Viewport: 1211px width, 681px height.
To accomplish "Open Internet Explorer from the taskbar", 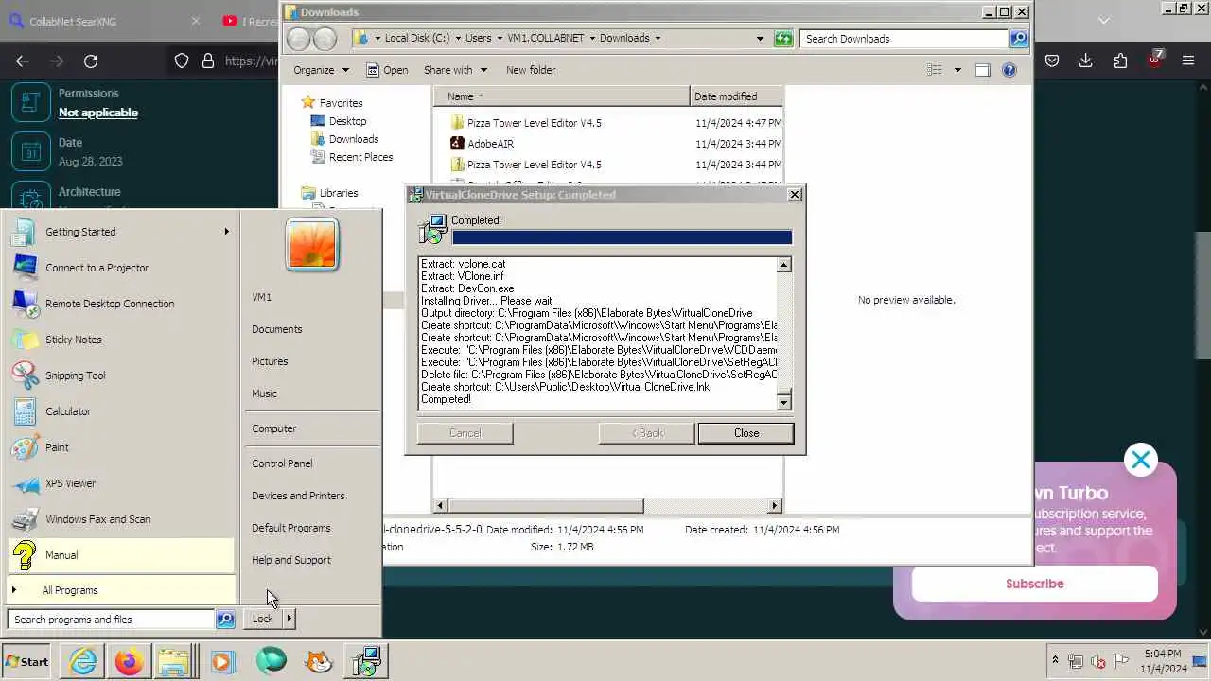I will pos(83,661).
